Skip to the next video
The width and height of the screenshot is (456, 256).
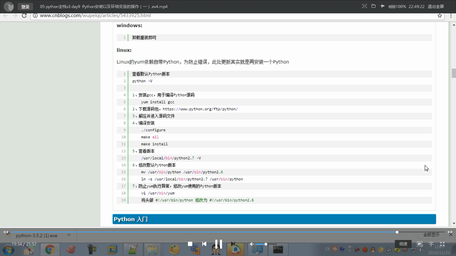pos(233,244)
